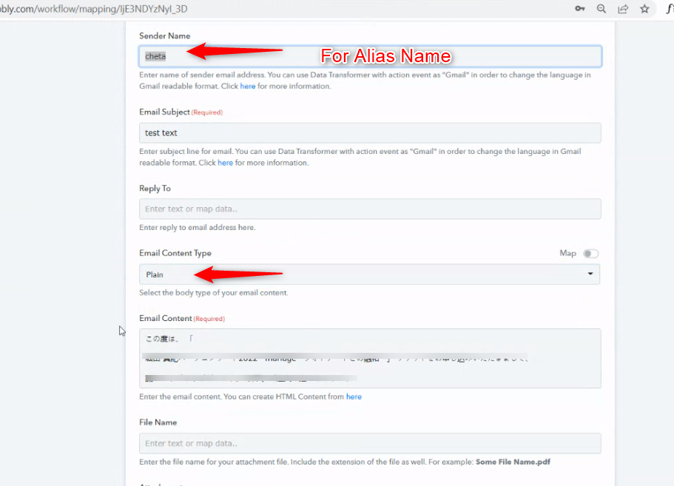Follow the 'here' link for creating HTML Content

click(354, 397)
